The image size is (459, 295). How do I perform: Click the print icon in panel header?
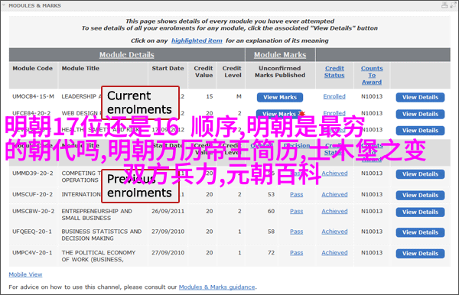click(x=444, y=5)
